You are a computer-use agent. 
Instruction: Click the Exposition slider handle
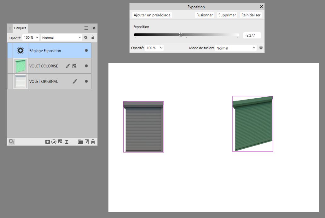181,35
